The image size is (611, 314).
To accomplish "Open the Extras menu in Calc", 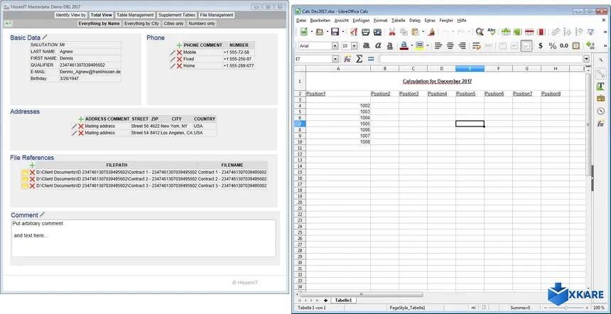I will (x=430, y=21).
